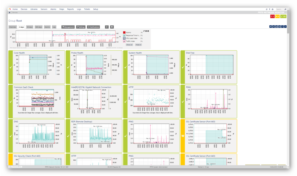Image resolution: width=297 pixels, height=176 pixels.
Task: Open the help question mark icon
Action: pos(269,9)
